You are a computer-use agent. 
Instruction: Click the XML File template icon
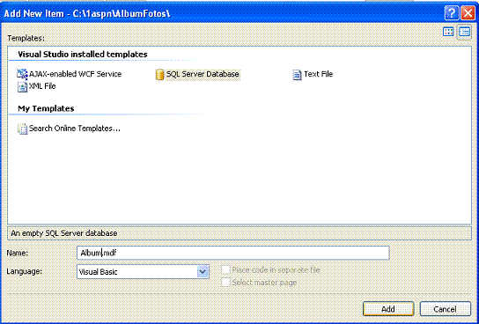(x=22, y=87)
